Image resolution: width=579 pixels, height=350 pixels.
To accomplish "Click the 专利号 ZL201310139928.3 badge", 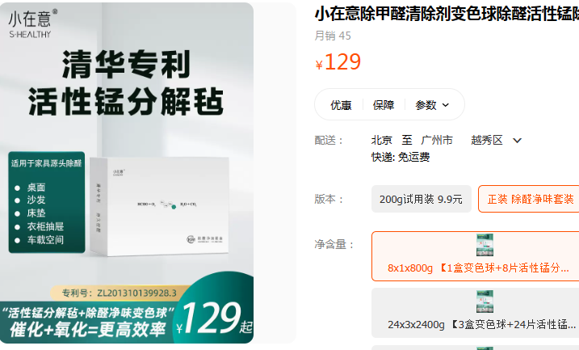I will (x=119, y=293).
